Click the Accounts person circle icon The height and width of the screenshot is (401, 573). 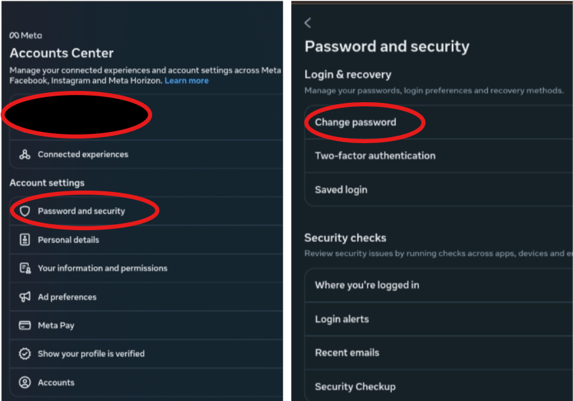click(25, 383)
